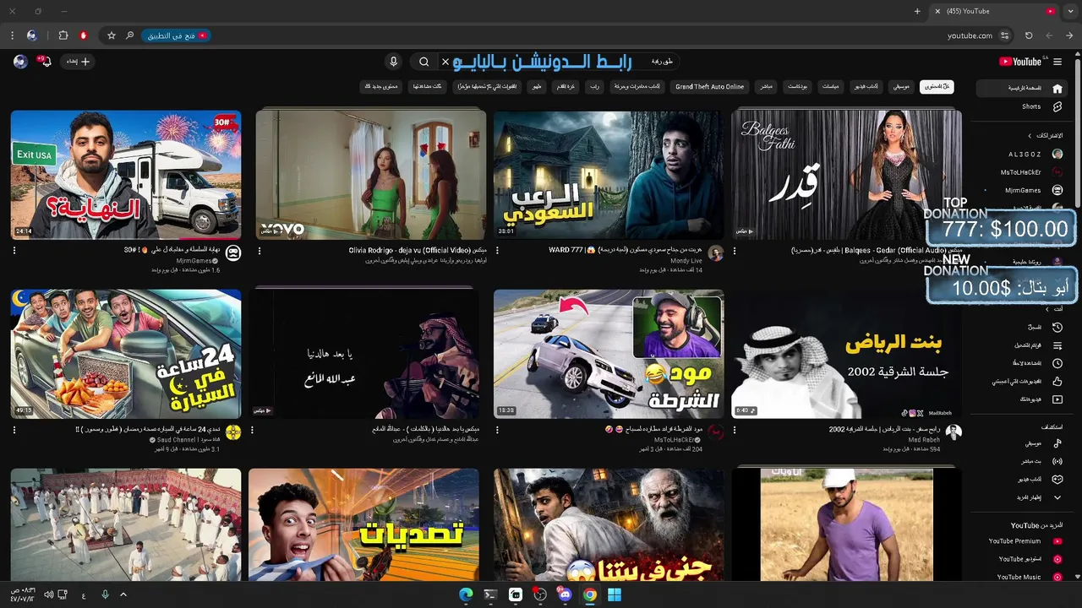The image size is (1082, 608).
Task: Open the 24 hours in car thumbnail
Action: [x=126, y=354]
